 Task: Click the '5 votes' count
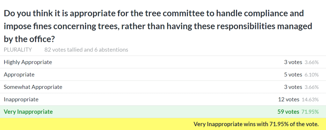pos(293,75)
